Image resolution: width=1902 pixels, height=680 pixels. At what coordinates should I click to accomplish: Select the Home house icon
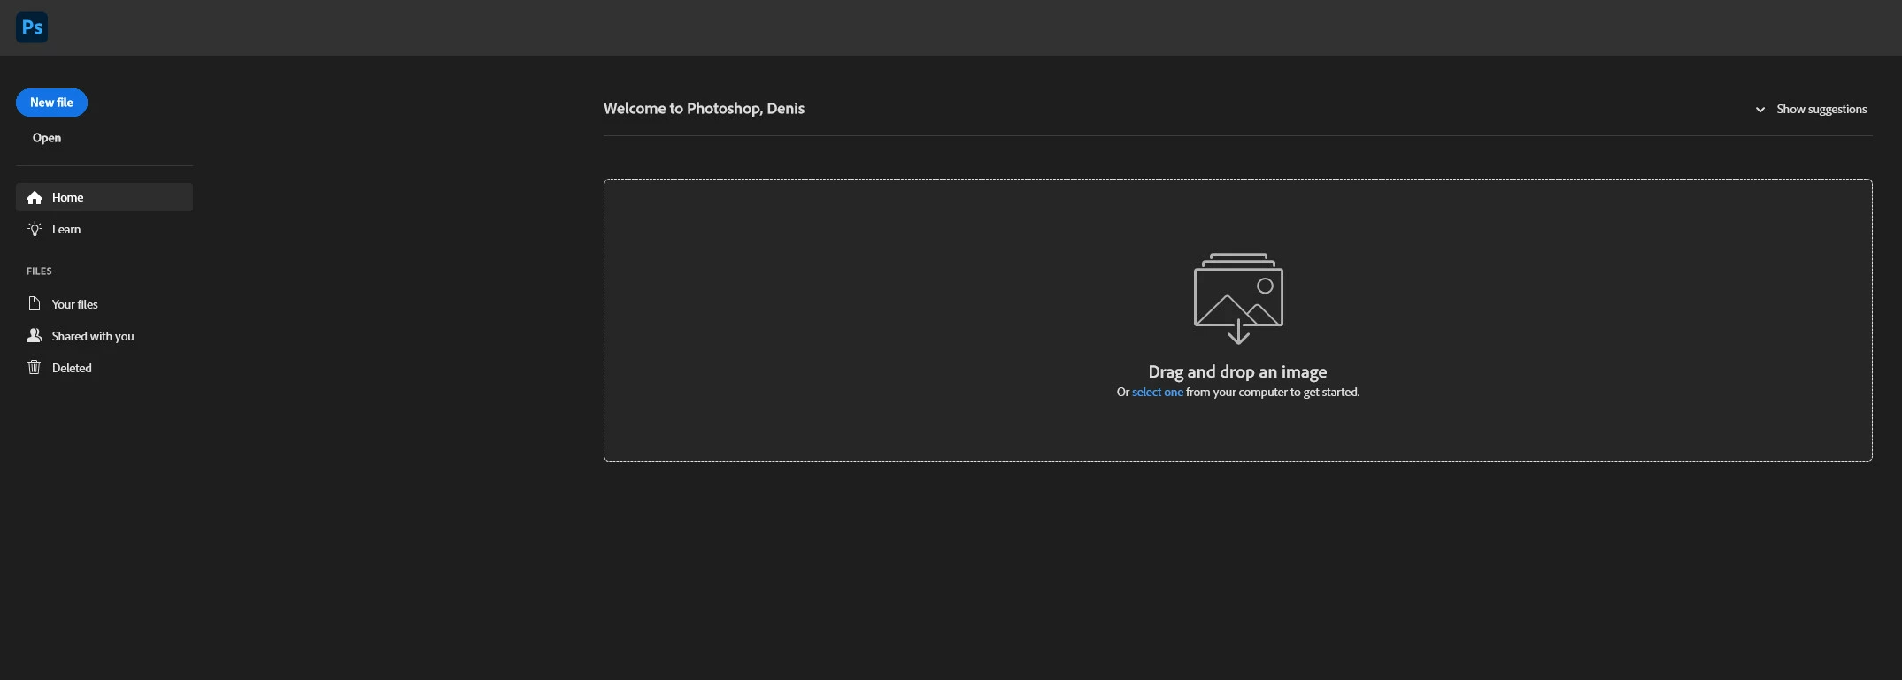click(x=35, y=198)
